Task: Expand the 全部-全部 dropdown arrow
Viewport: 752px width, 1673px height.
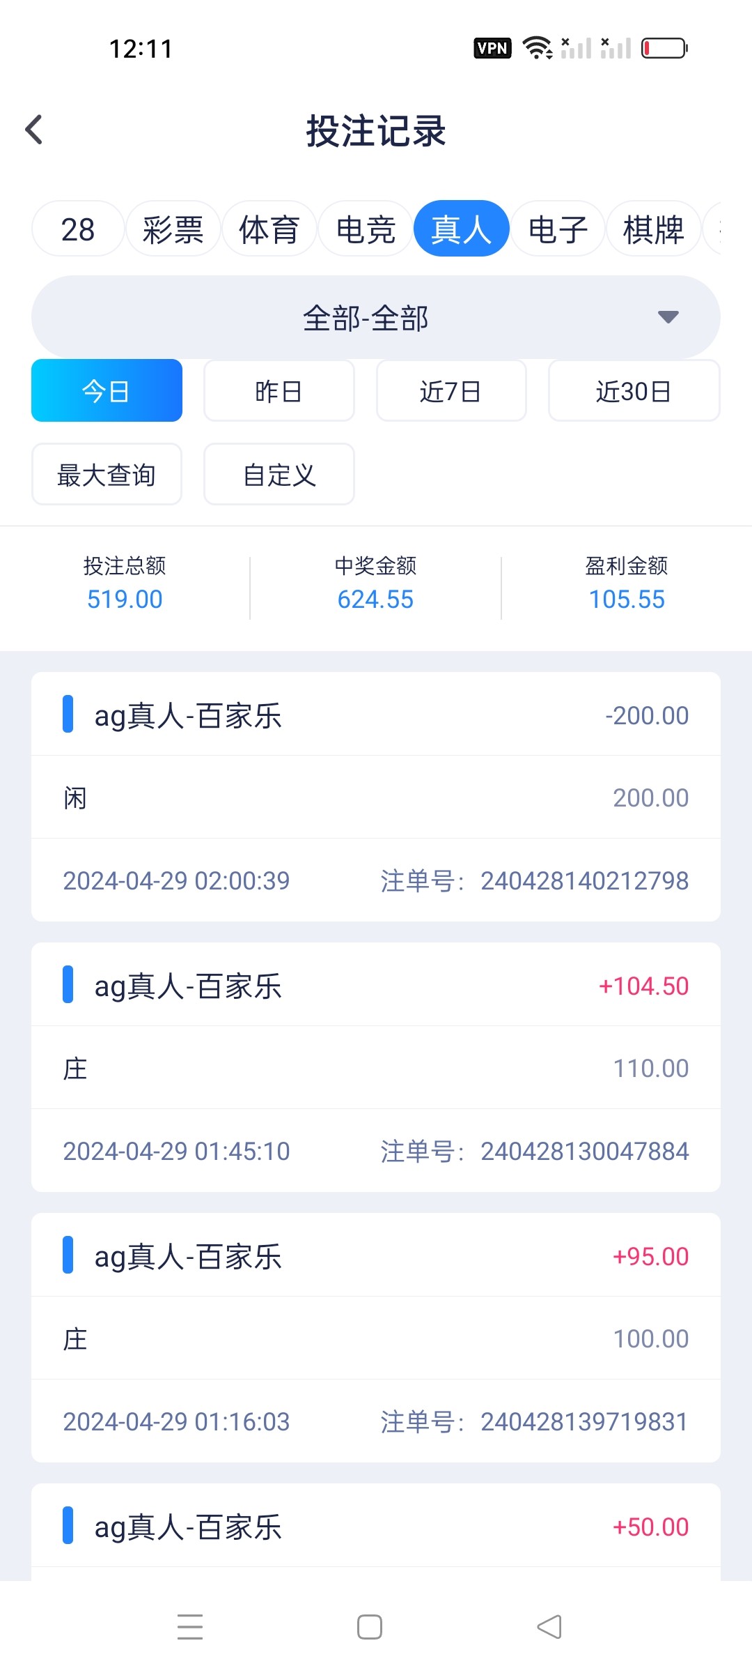Action: click(668, 317)
